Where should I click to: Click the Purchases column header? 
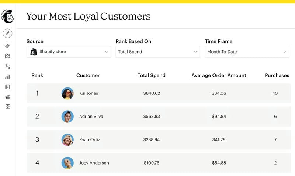277,76
